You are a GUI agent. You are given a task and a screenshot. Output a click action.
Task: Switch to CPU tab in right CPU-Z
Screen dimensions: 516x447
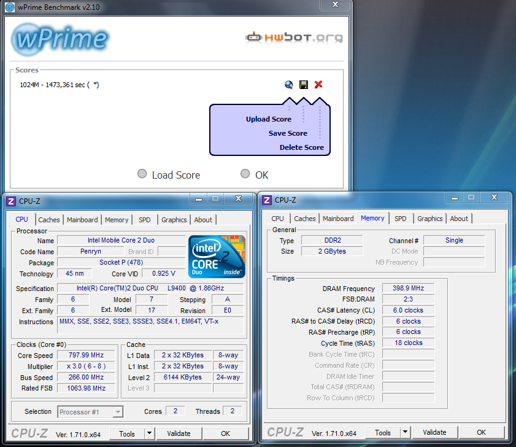(x=277, y=219)
